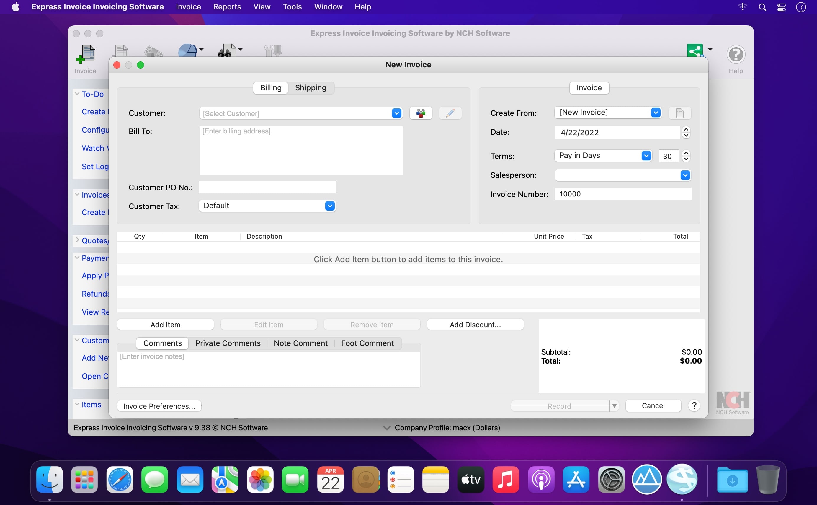This screenshot has width=817, height=505.
Task: Click the document icon beside Create From
Action: coord(680,113)
